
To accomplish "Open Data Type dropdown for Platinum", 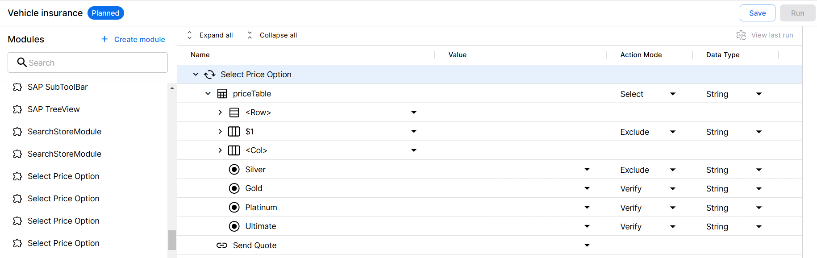I will click(x=759, y=208).
